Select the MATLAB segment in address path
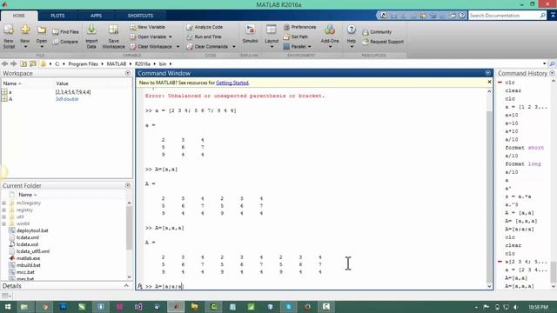This screenshot has height=313, width=557. pos(117,63)
